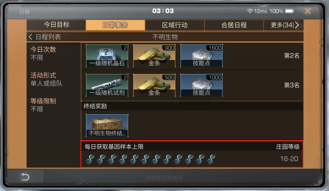Click the last gene sample DNA icon

point(211,159)
